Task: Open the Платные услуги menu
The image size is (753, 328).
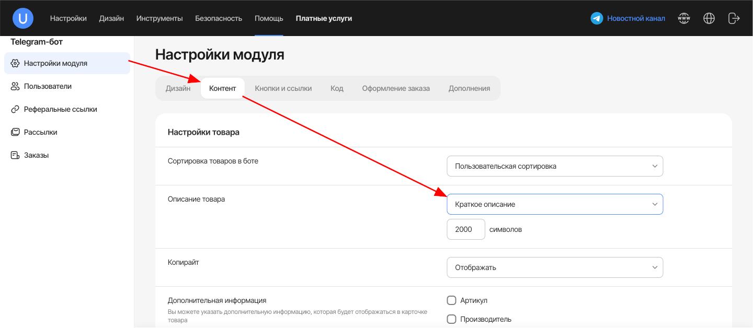Action: coord(324,18)
